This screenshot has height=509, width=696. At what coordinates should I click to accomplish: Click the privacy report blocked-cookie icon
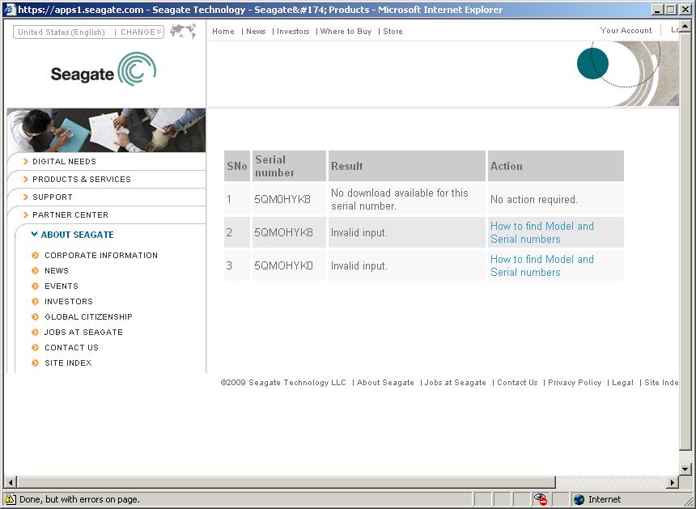(x=540, y=499)
